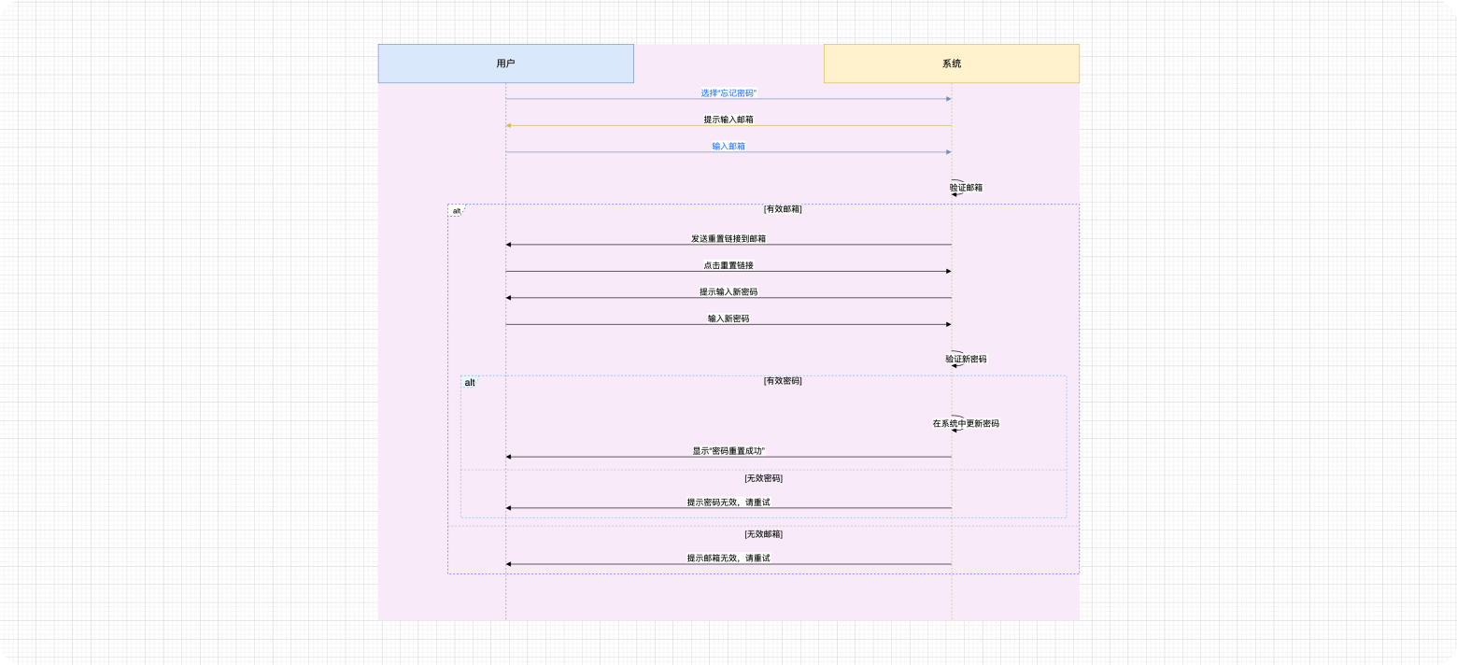The width and height of the screenshot is (1457, 665).
Task: Click the 选择"忘记密码" message label
Action: coord(728,93)
